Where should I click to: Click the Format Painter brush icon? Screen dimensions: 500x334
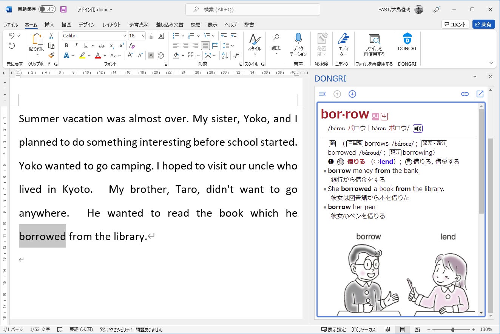(51, 55)
